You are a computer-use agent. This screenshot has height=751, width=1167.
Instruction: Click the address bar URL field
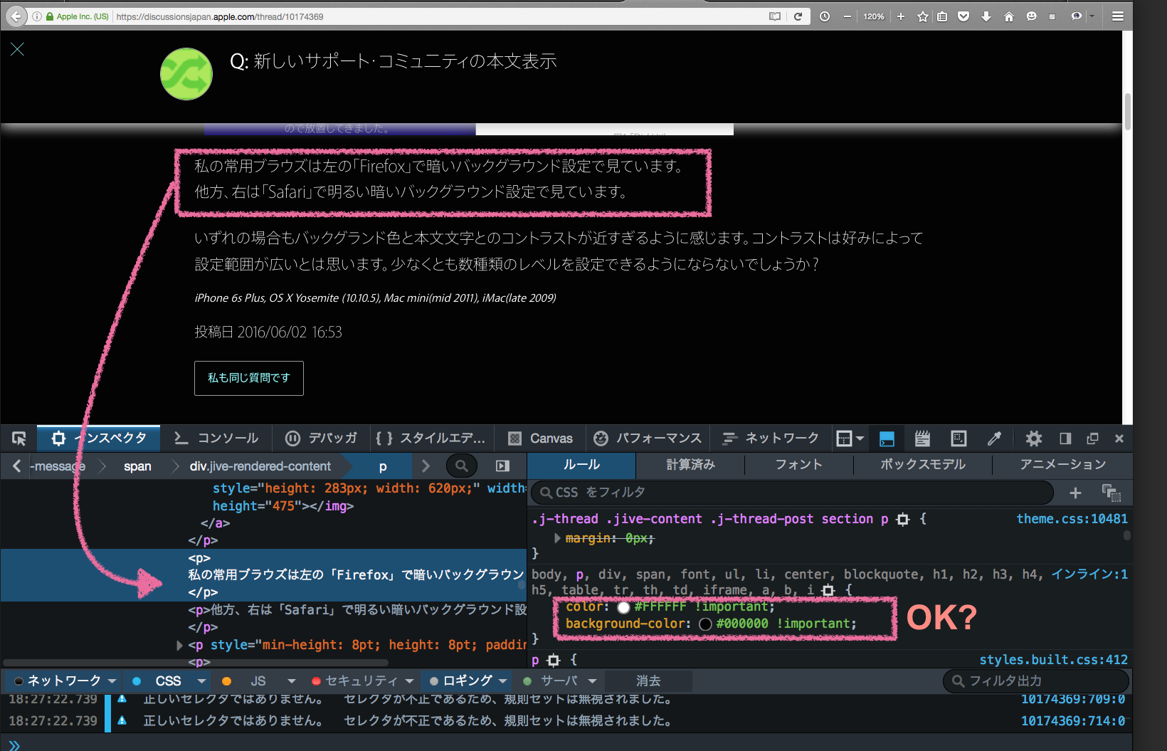click(x=438, y=16)
